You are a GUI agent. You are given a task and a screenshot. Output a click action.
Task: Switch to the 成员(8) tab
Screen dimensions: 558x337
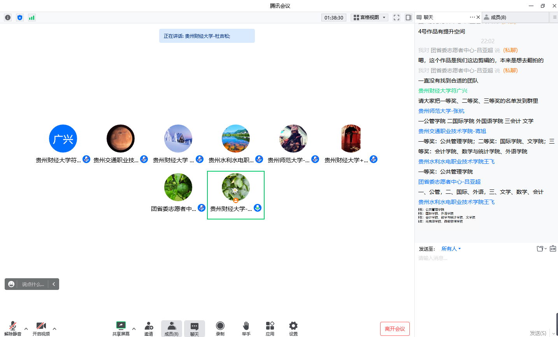point(498,18)
